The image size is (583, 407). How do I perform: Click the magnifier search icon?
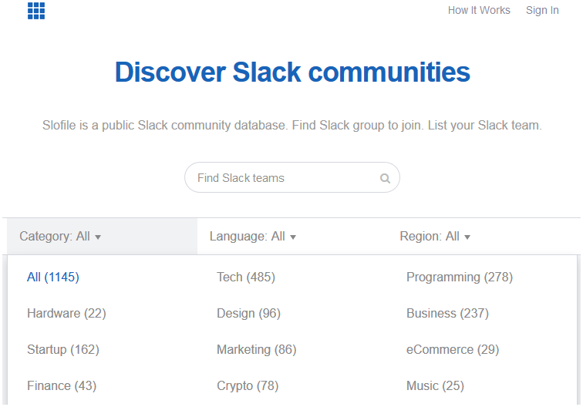pos(385,178)
